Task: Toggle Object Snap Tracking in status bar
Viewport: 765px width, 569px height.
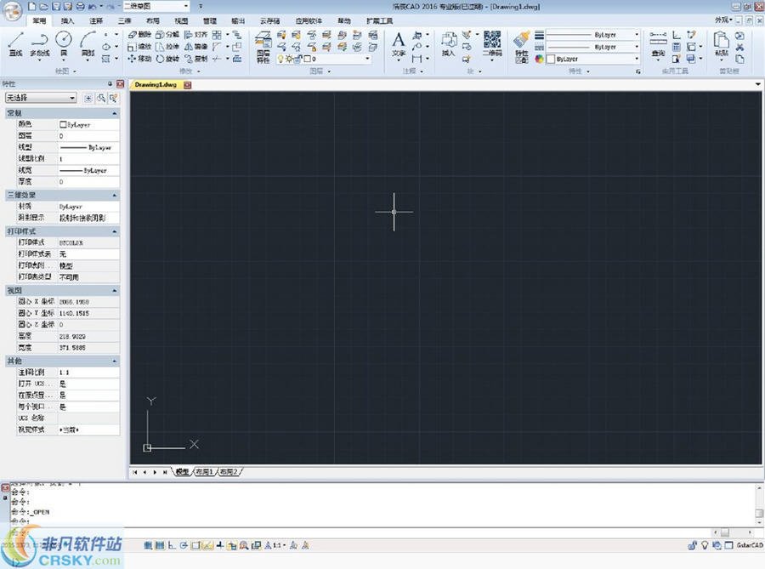Action: coord(208,545)
